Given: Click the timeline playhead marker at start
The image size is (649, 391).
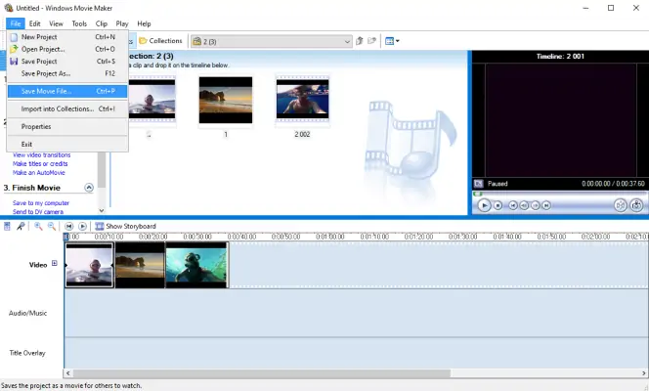Looking at the screenshot, I should click(x=65, y=237).
